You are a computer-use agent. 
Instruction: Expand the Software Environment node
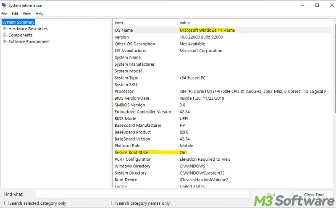5,42
